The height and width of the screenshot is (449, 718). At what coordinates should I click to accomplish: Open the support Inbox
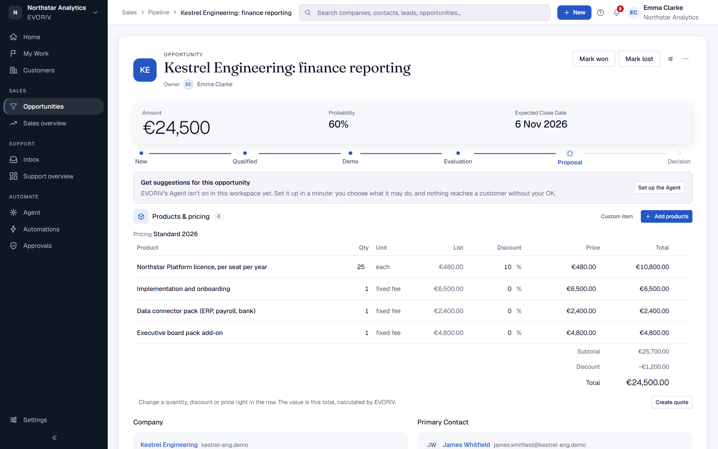pos(54,160)
